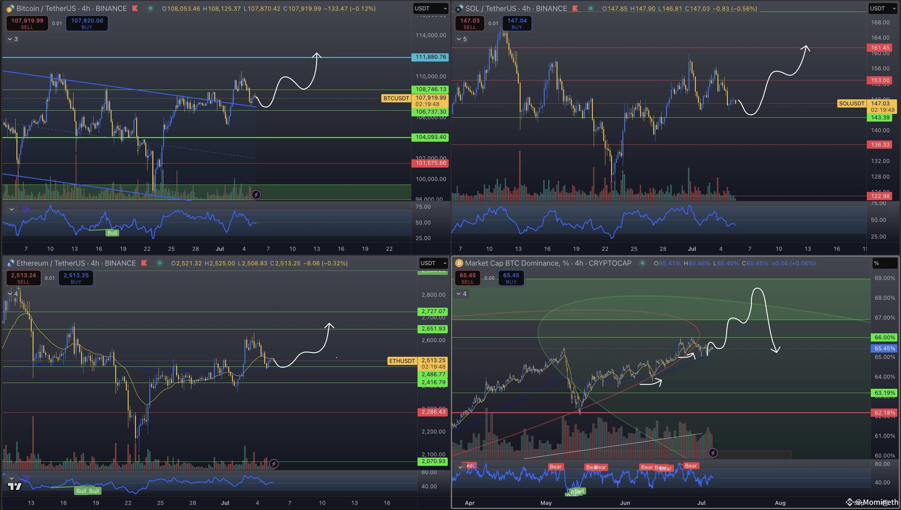Select the 66.00% level label on Dominance chart

[885, 338]
